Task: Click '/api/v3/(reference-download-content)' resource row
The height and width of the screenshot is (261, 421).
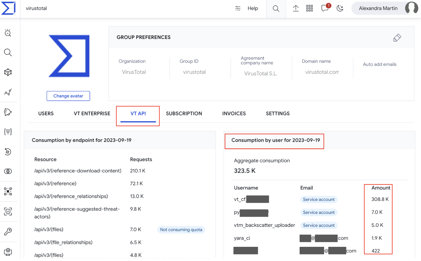Action: point(78,171)
